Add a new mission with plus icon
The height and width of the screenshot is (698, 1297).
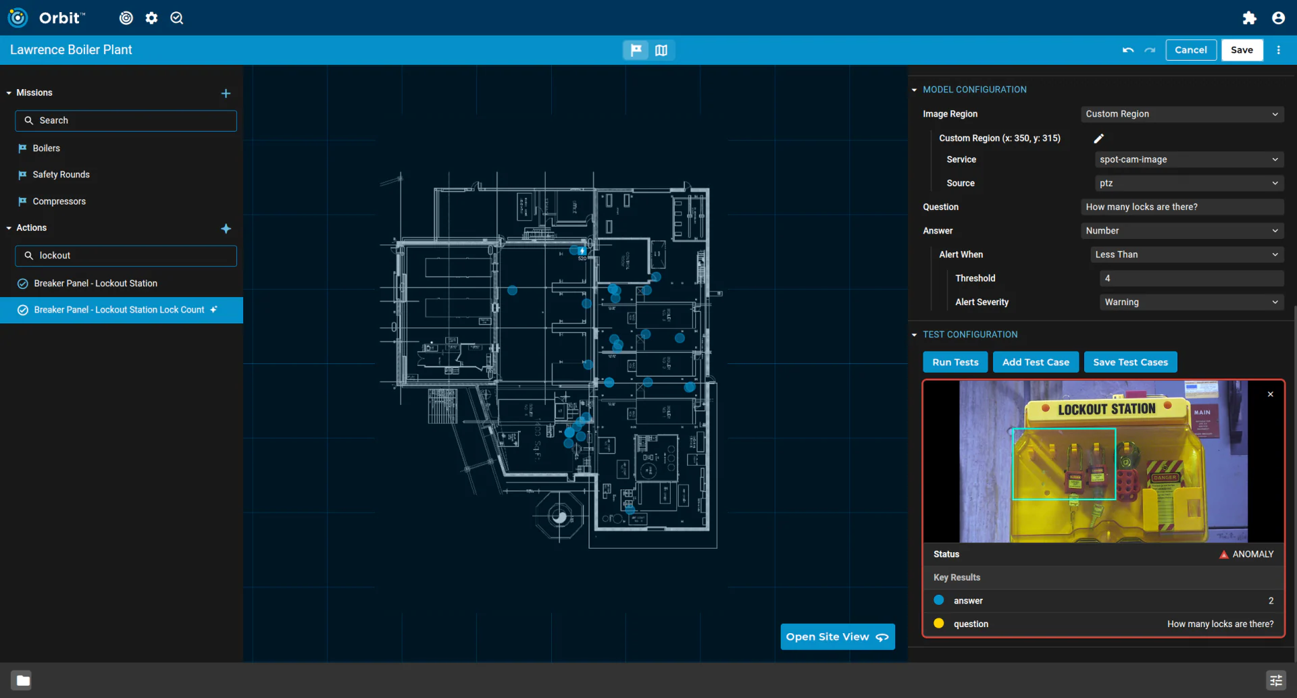[x=226, y=93]
